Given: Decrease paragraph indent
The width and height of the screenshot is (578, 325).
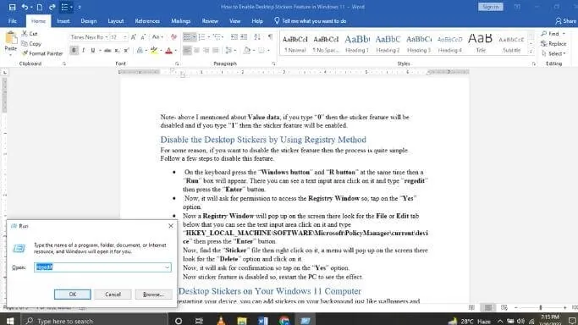Looking at the screenshot, I should [234, 37].
